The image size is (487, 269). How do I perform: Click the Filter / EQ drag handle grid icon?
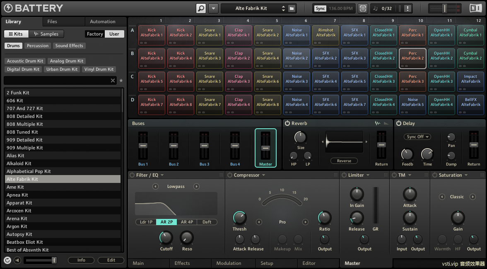click(221, 175)
